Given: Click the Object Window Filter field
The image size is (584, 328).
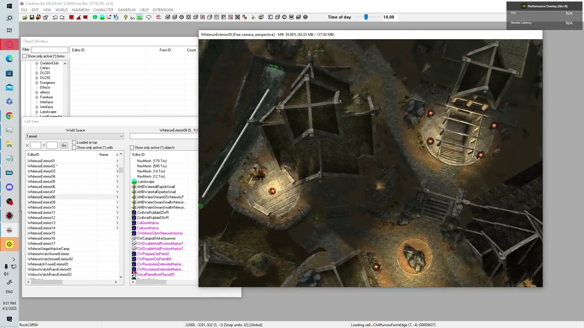Looking at the screenshot, I should coord(50,50).
